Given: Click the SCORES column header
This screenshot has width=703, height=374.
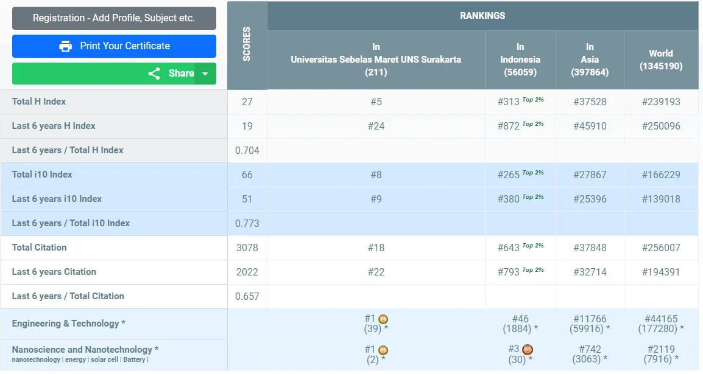Looking at the screenshot, I should click(x=247, y=44).
